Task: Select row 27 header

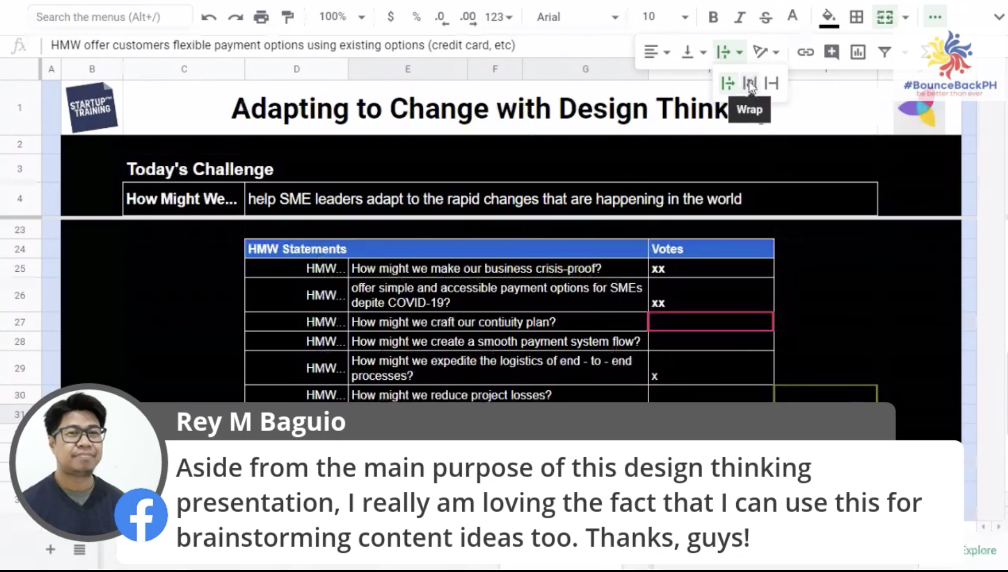Action: click(20, 322)
